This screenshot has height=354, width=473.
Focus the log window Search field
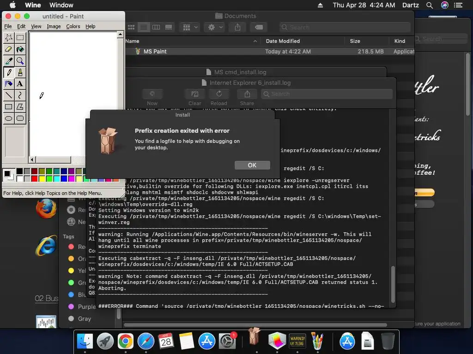pos(327,94)
